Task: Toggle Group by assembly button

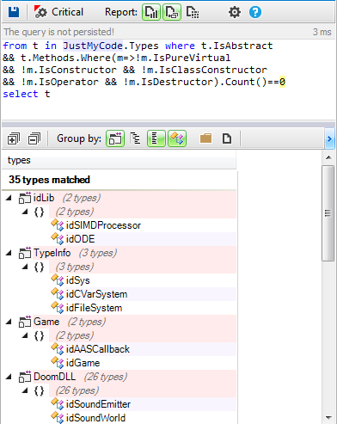Action: pos(115,138)
